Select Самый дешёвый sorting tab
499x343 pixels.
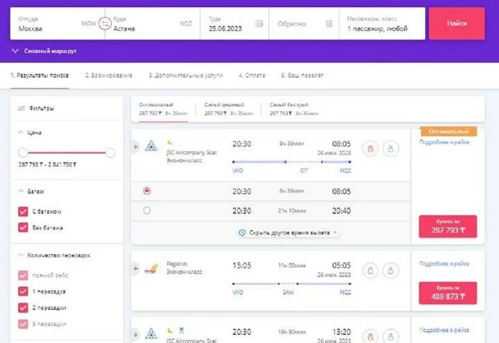point(229,109)
